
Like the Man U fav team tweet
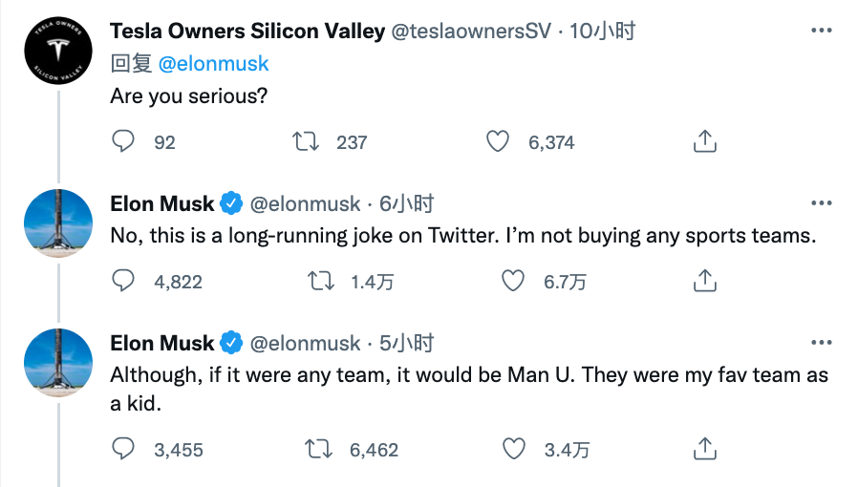click(x=513, y=449)
